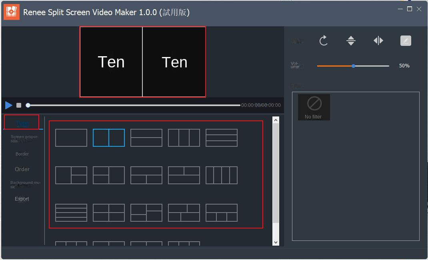This screenshot has height=260, width=428.
Task: Select the three-column split layout template
Action: tap(184, 137)
